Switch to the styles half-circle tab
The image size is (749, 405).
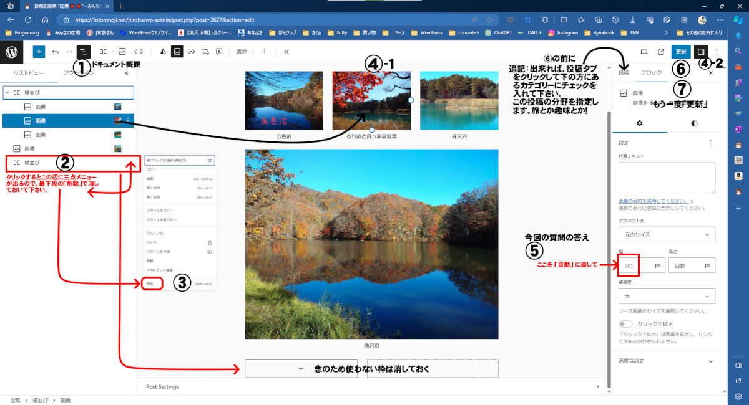click(x=694, y=123)
